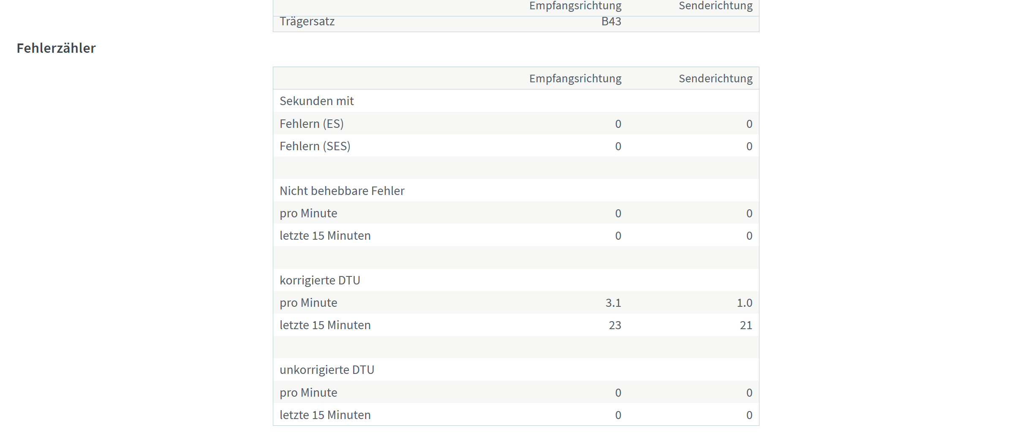Select the value 21 in Senderichtung column
Image resolution: width=1031 pixels, height=441 pixels.
[746, 325]
